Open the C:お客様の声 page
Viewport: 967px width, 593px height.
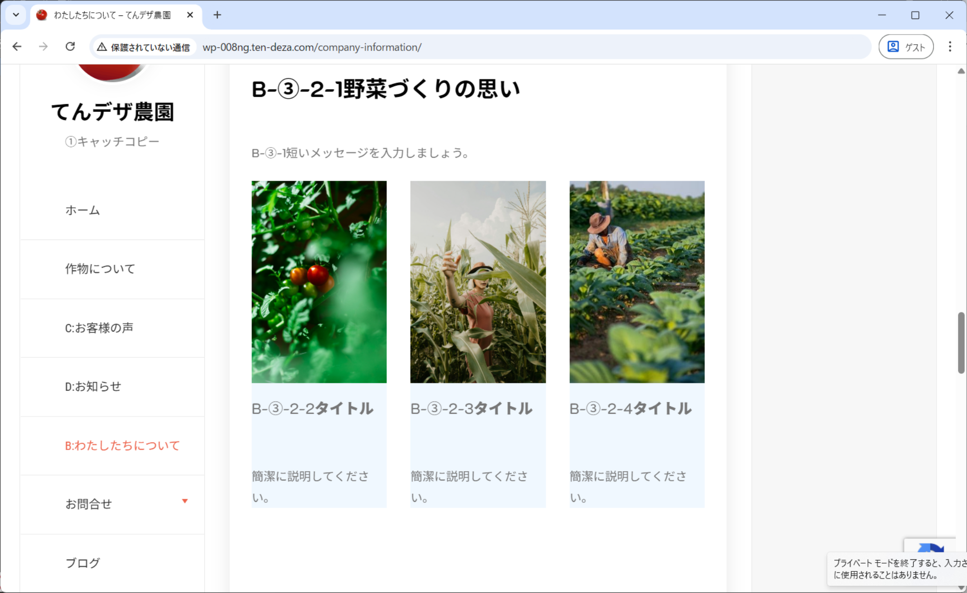pyautogui.click(x=99, y=328)
